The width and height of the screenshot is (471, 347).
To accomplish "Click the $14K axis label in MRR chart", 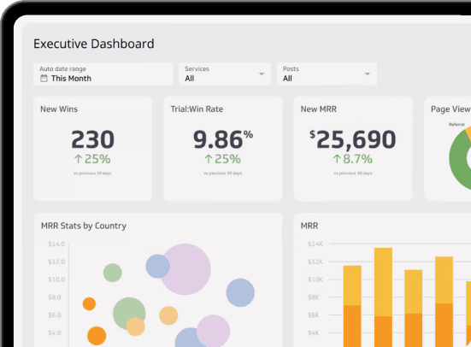I will [x=315, y=244].
